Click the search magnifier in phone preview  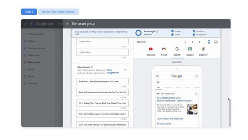coord(158,82)
